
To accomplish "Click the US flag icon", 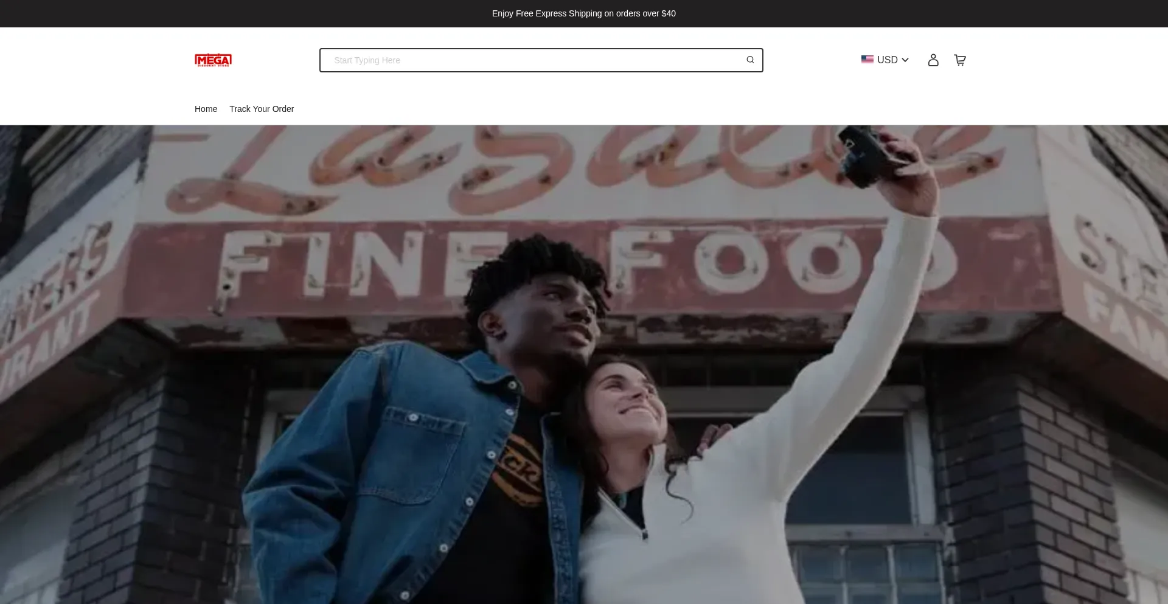I will point(867,60).
